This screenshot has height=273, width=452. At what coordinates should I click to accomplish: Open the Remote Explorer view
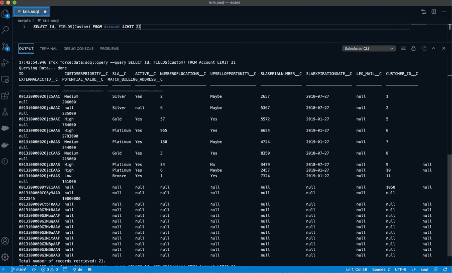(x=5, y=79)
